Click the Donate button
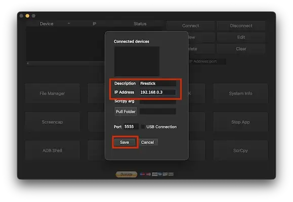Viewport: 293px width, 202px height. [127, 174]
